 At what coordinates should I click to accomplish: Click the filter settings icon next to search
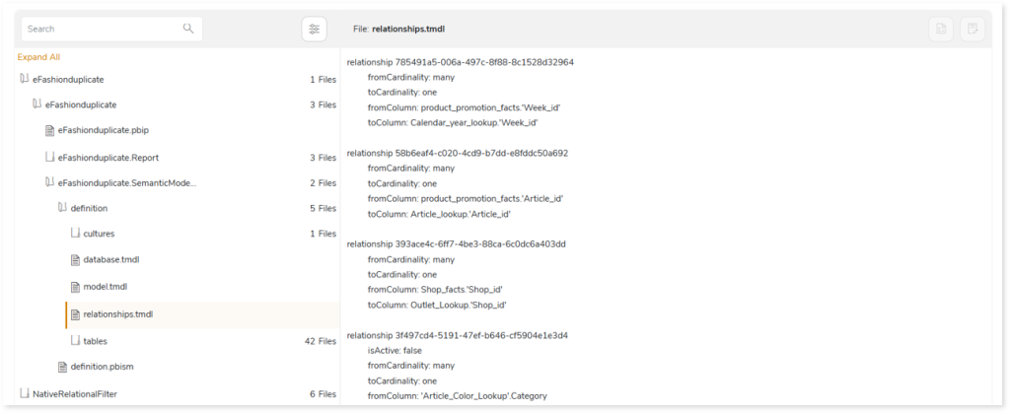pos(314,30)
